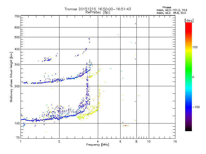206x154 pixels.
Task: Click the x-axis label '6'
Action: (x=120, y=141)
